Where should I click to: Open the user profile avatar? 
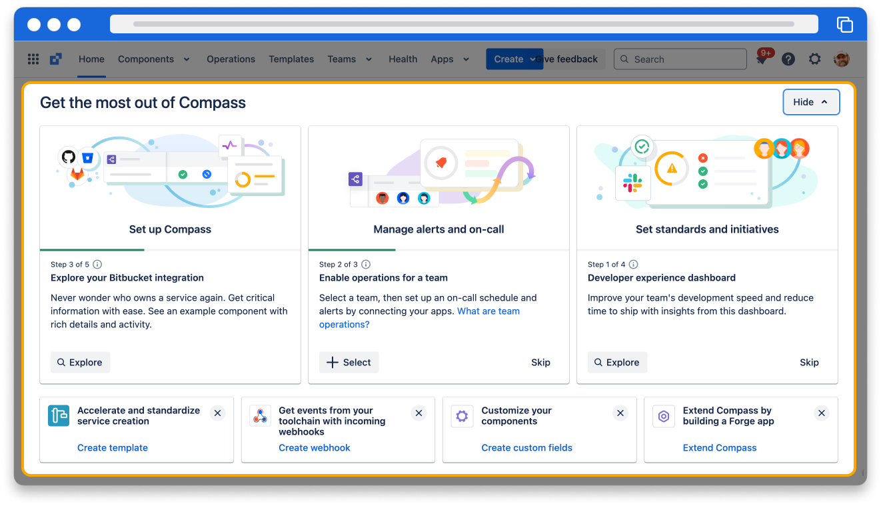(842, 59)
